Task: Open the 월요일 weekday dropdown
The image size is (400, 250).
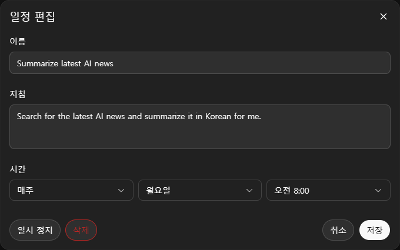Action: coord(199,190)
